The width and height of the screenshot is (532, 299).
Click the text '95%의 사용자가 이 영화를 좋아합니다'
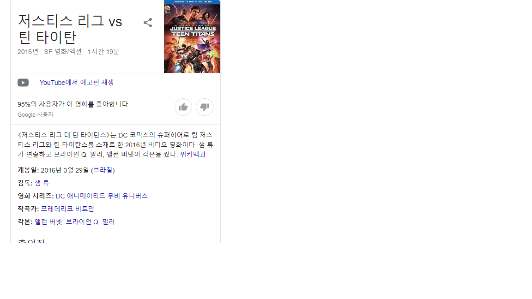(x=73, y=104)
